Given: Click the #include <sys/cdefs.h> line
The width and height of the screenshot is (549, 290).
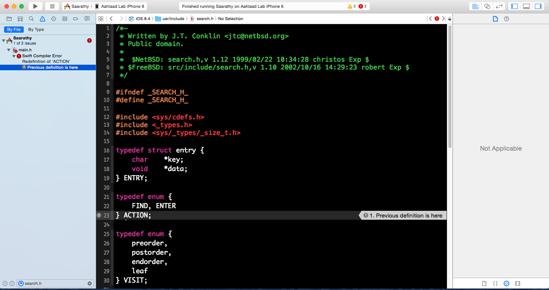Looking at the screenshot, I should (x=160, y=117).
